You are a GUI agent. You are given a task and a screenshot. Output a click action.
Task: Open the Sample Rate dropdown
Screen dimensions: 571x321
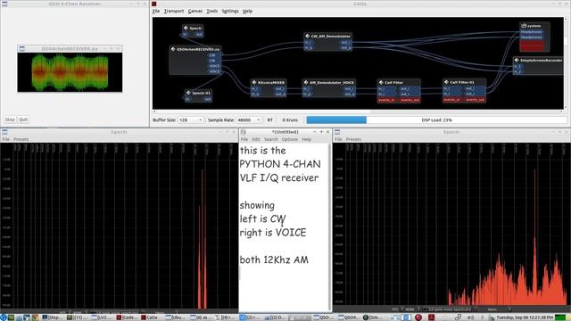249,119
